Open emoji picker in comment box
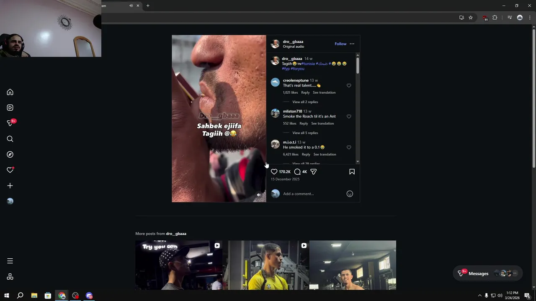 click(x=350, y=194)
